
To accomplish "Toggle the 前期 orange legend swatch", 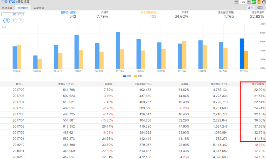I will pyautogui.click(x=135, y=76).
